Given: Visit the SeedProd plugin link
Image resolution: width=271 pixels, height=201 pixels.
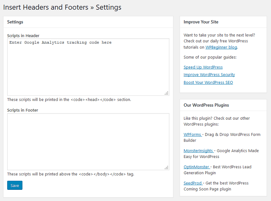Looking at the screenshot, I should [193, 183].
